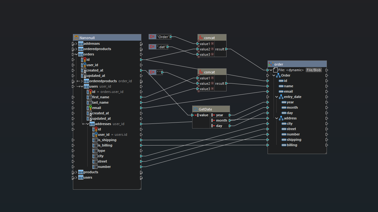Select the first_name column
The height and width of the screenshot is (212, 378).
tap(100, 97)
